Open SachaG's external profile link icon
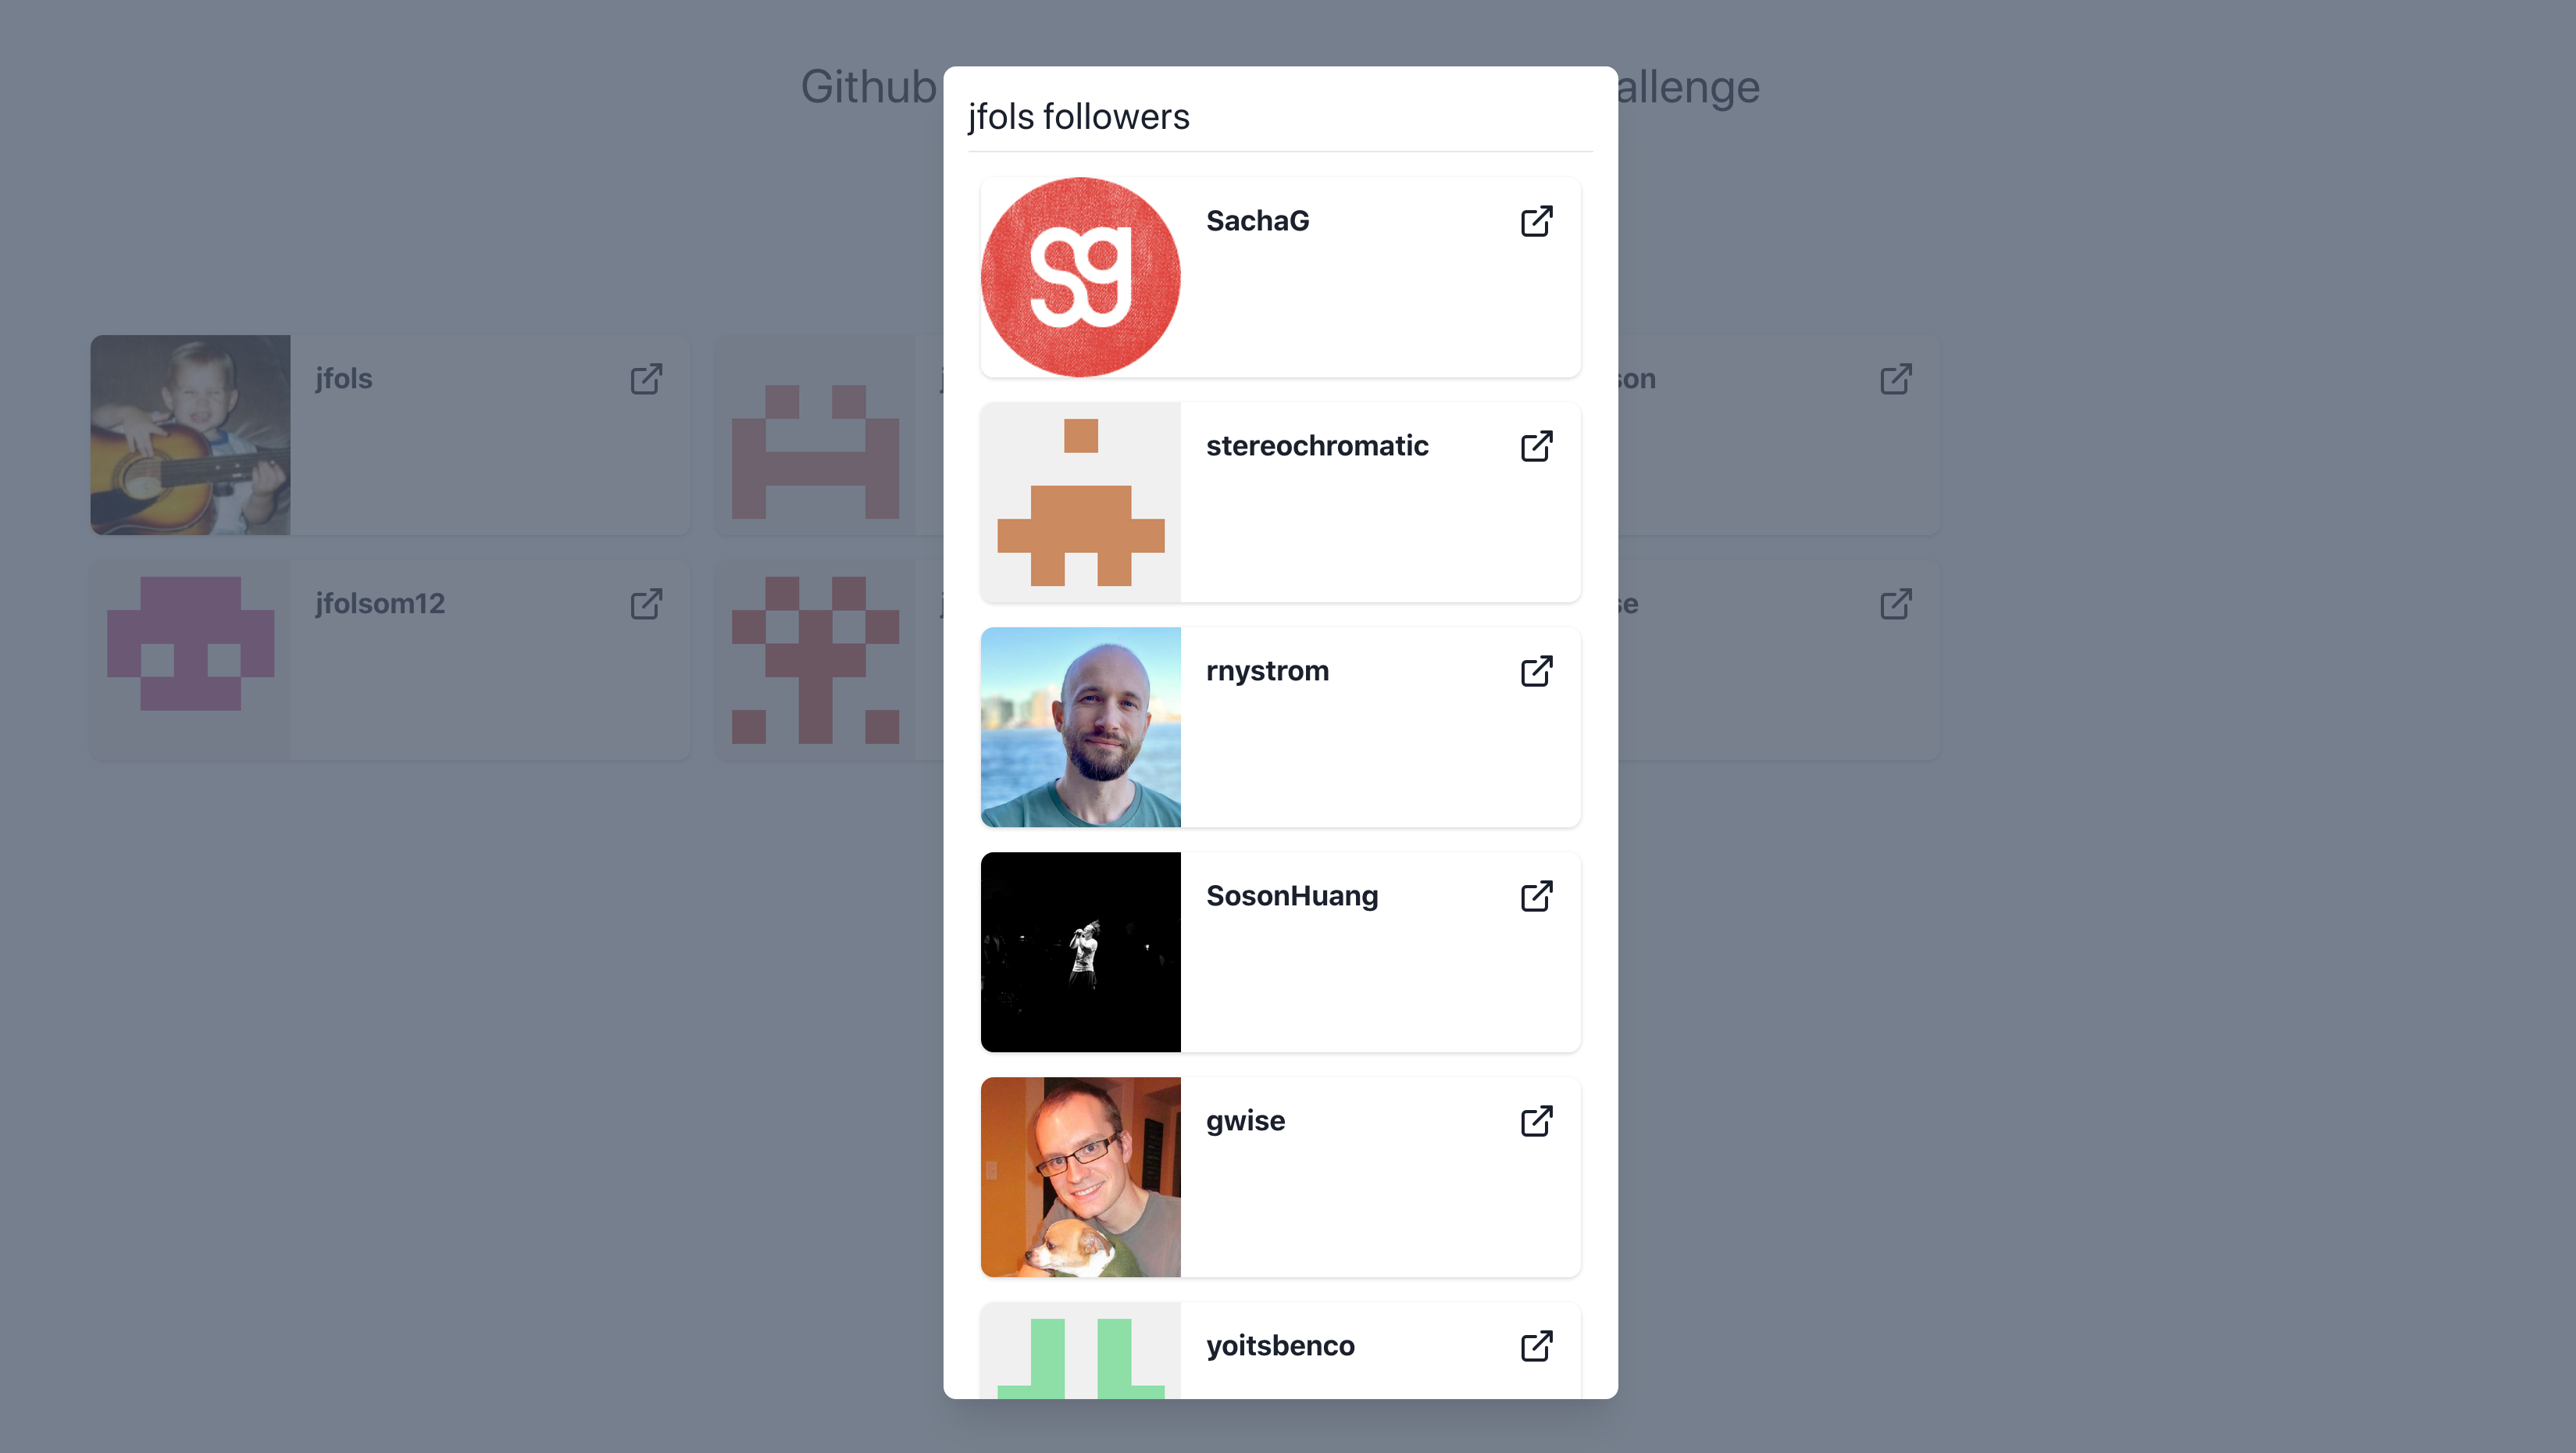The height and width of the screenshot is (1453, 2576). tap(1536, 221)
